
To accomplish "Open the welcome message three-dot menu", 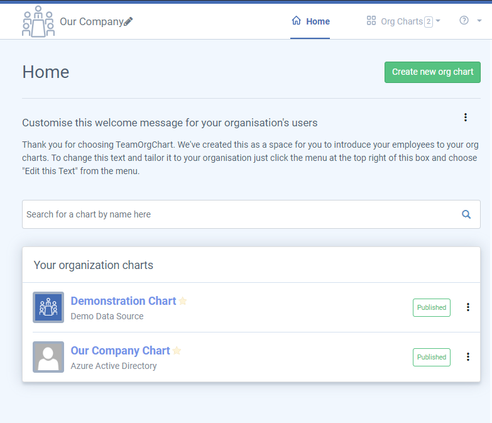I will coord(466,118).
